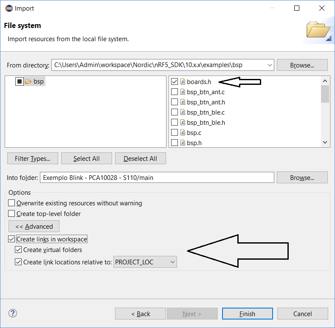Image resolution: width=335 pixels, height=328 pixels.
Task: Click the bsp_btn_ant.h file icon
Action: pyautogui.click(x=183, y=102)
